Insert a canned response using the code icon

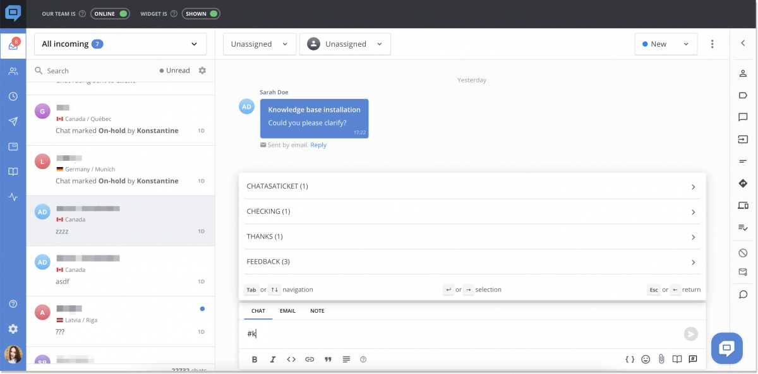pyautogui.click(x=630, y=359)
